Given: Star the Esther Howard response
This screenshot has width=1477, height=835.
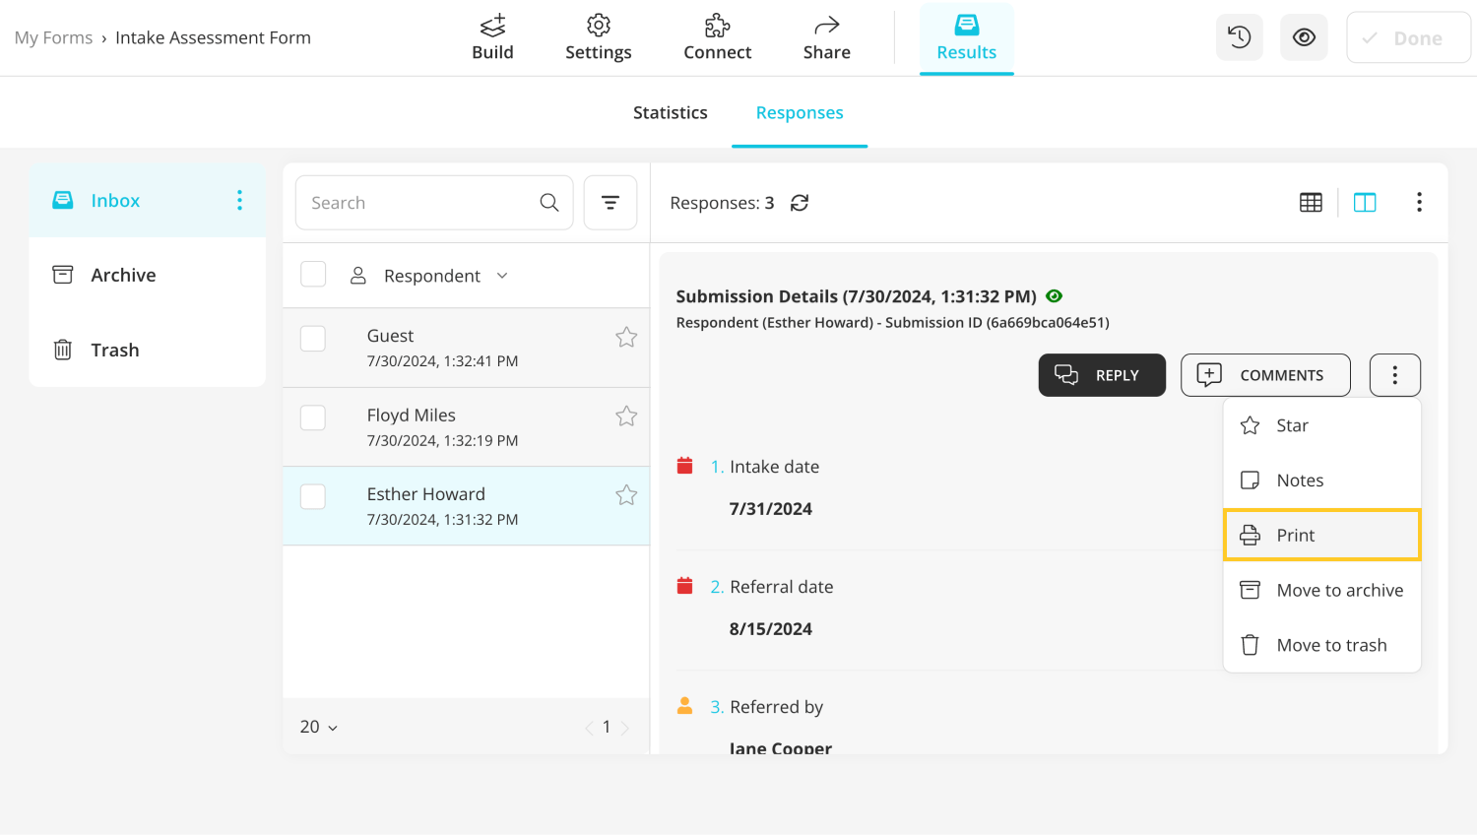Looking at the screenshot, I should [x=626, y=495].
